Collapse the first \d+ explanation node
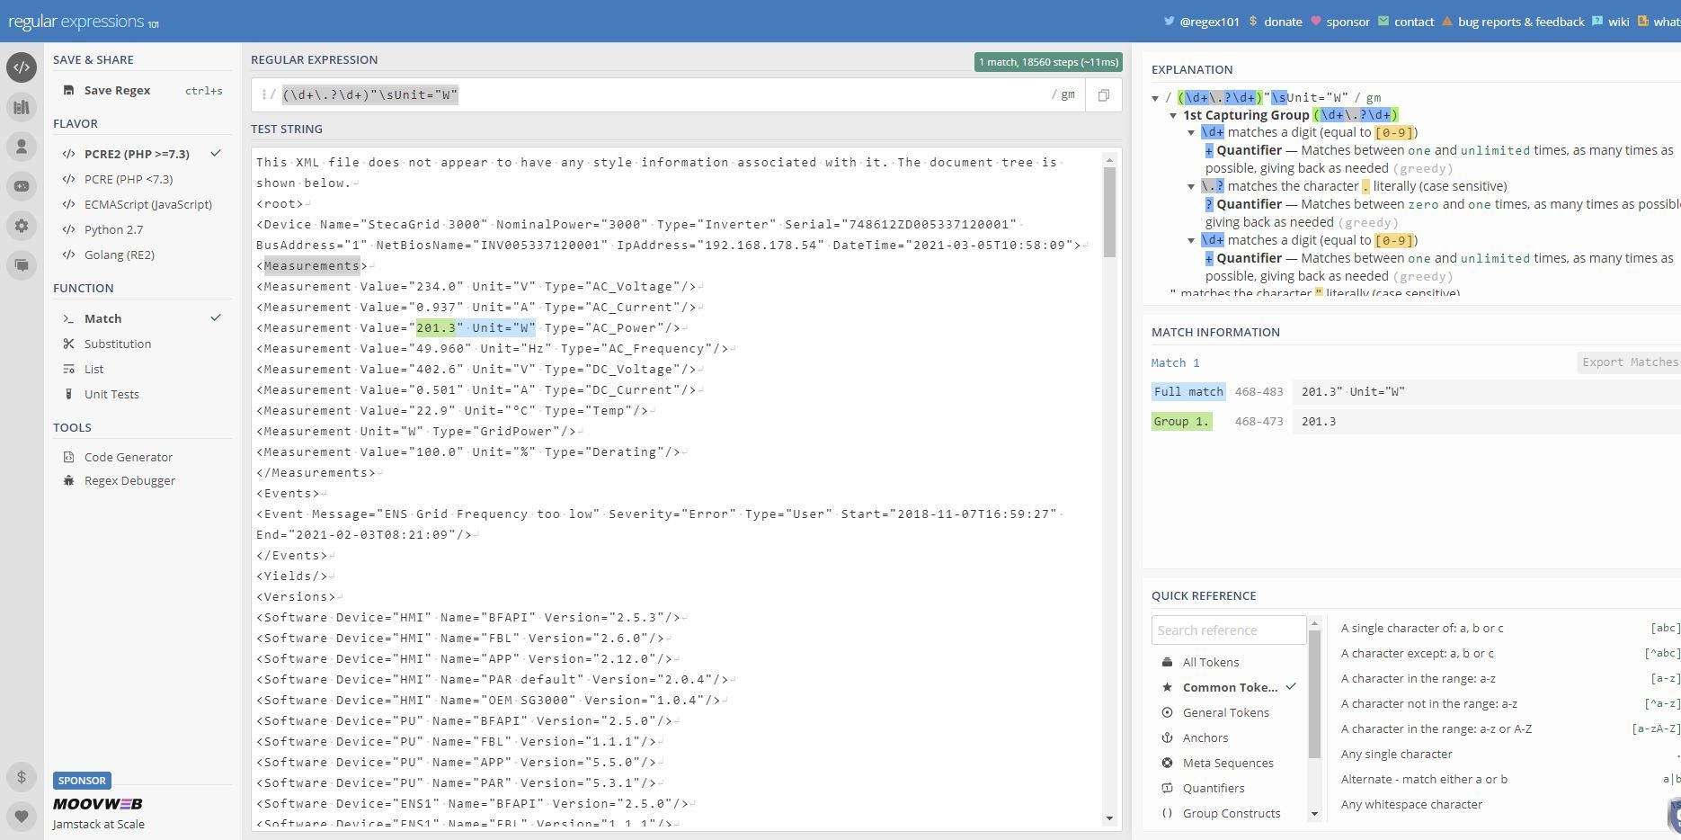The height and width of the screenshot is (840, 1681). 1191,133
